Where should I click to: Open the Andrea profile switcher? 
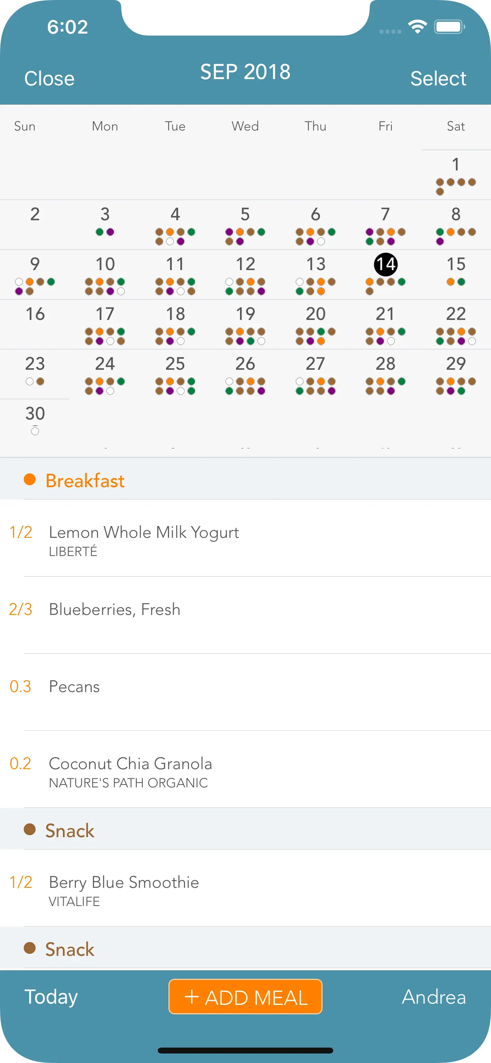coord(434,997)
